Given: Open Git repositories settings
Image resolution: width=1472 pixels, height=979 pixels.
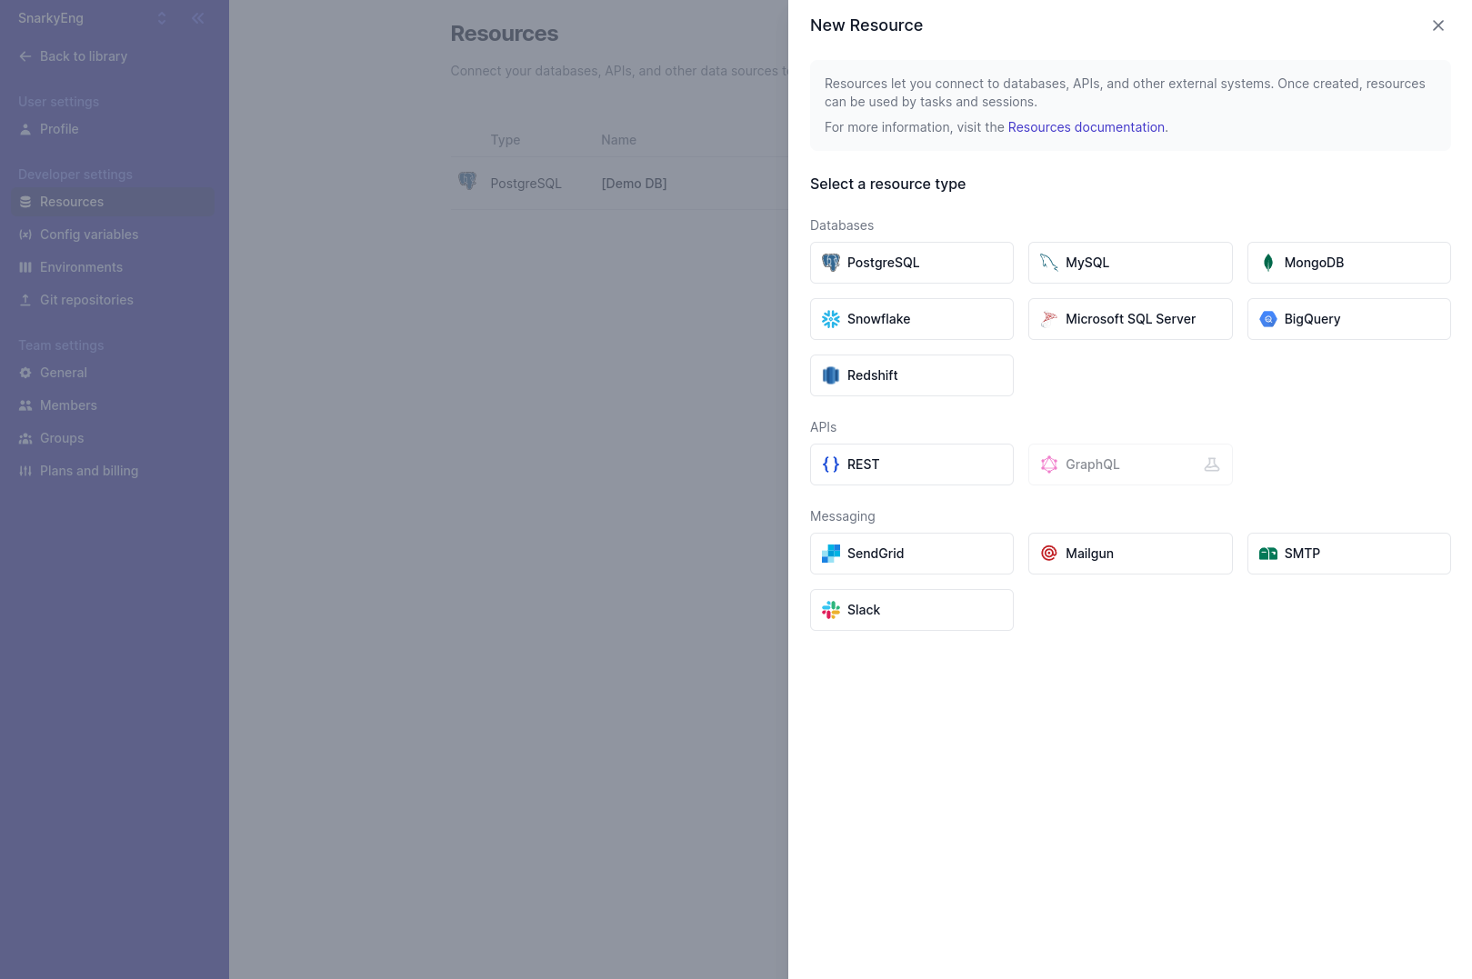Looking at the screenshot, I should (x=113, y=300).
